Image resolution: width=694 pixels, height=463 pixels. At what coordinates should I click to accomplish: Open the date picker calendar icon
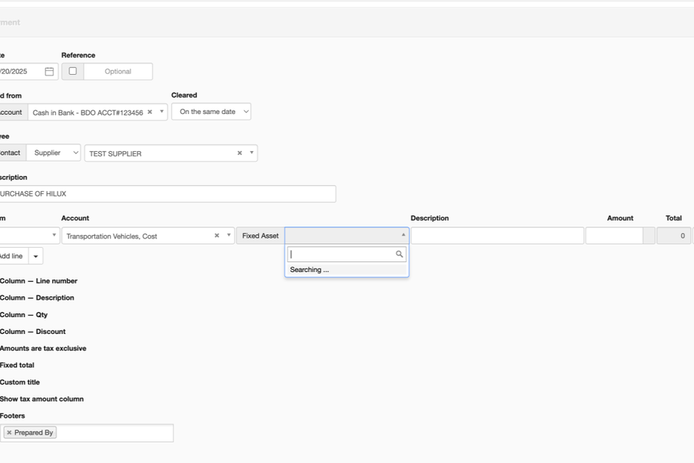[49, 72]
